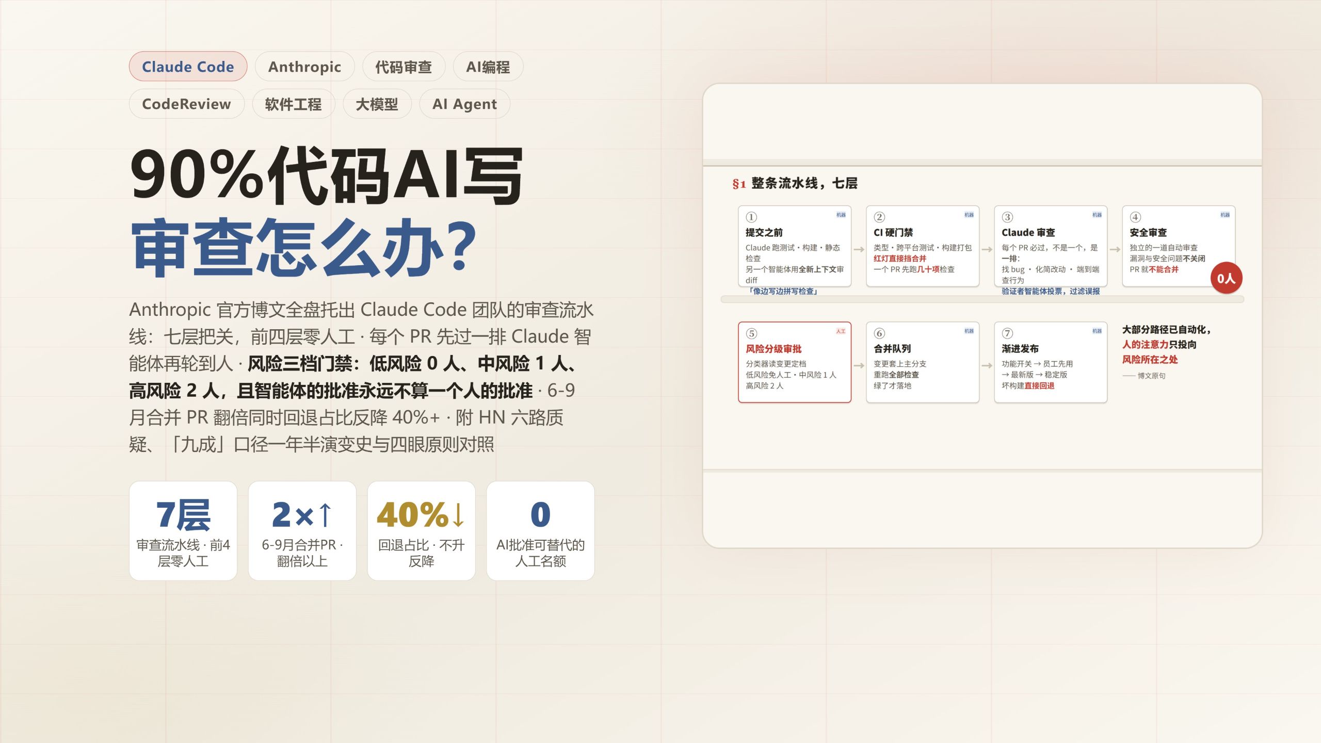Click the red text 红灯直接挡合并
This screenshot has height=743, width=1321.
click(900, 259)
